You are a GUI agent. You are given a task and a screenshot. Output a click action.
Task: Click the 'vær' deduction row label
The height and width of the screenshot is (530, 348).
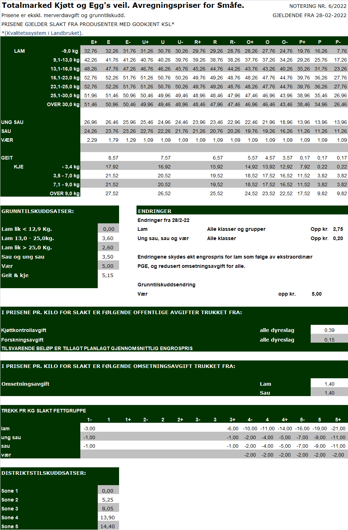6,455
